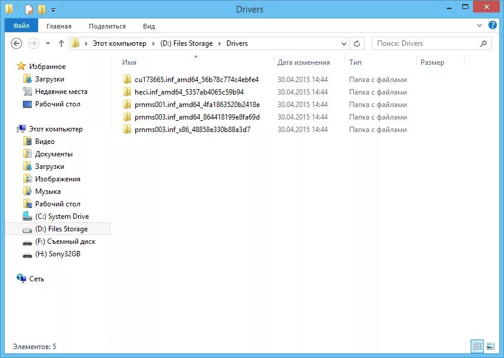The width and height of the screenshot is (504, 358).
Task: Click folder icon of heci.inf row
Action: pos(127,92)
